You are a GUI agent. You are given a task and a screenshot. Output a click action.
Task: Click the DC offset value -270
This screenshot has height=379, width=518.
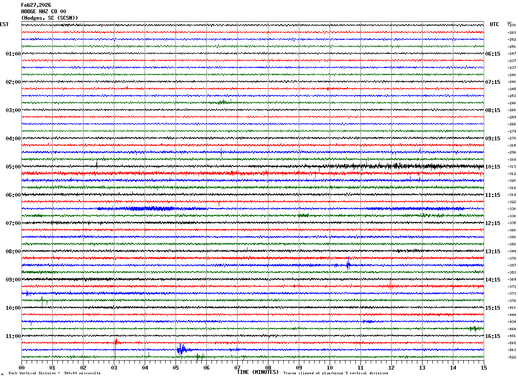click(512, 25)
